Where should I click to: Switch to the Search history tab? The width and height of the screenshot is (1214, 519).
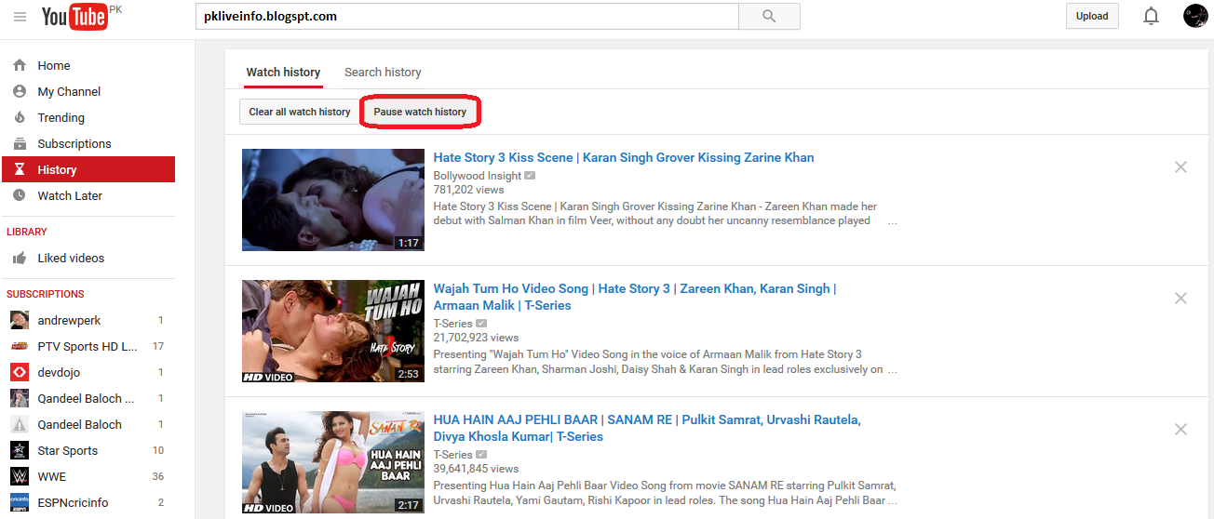tap(383, 72)
